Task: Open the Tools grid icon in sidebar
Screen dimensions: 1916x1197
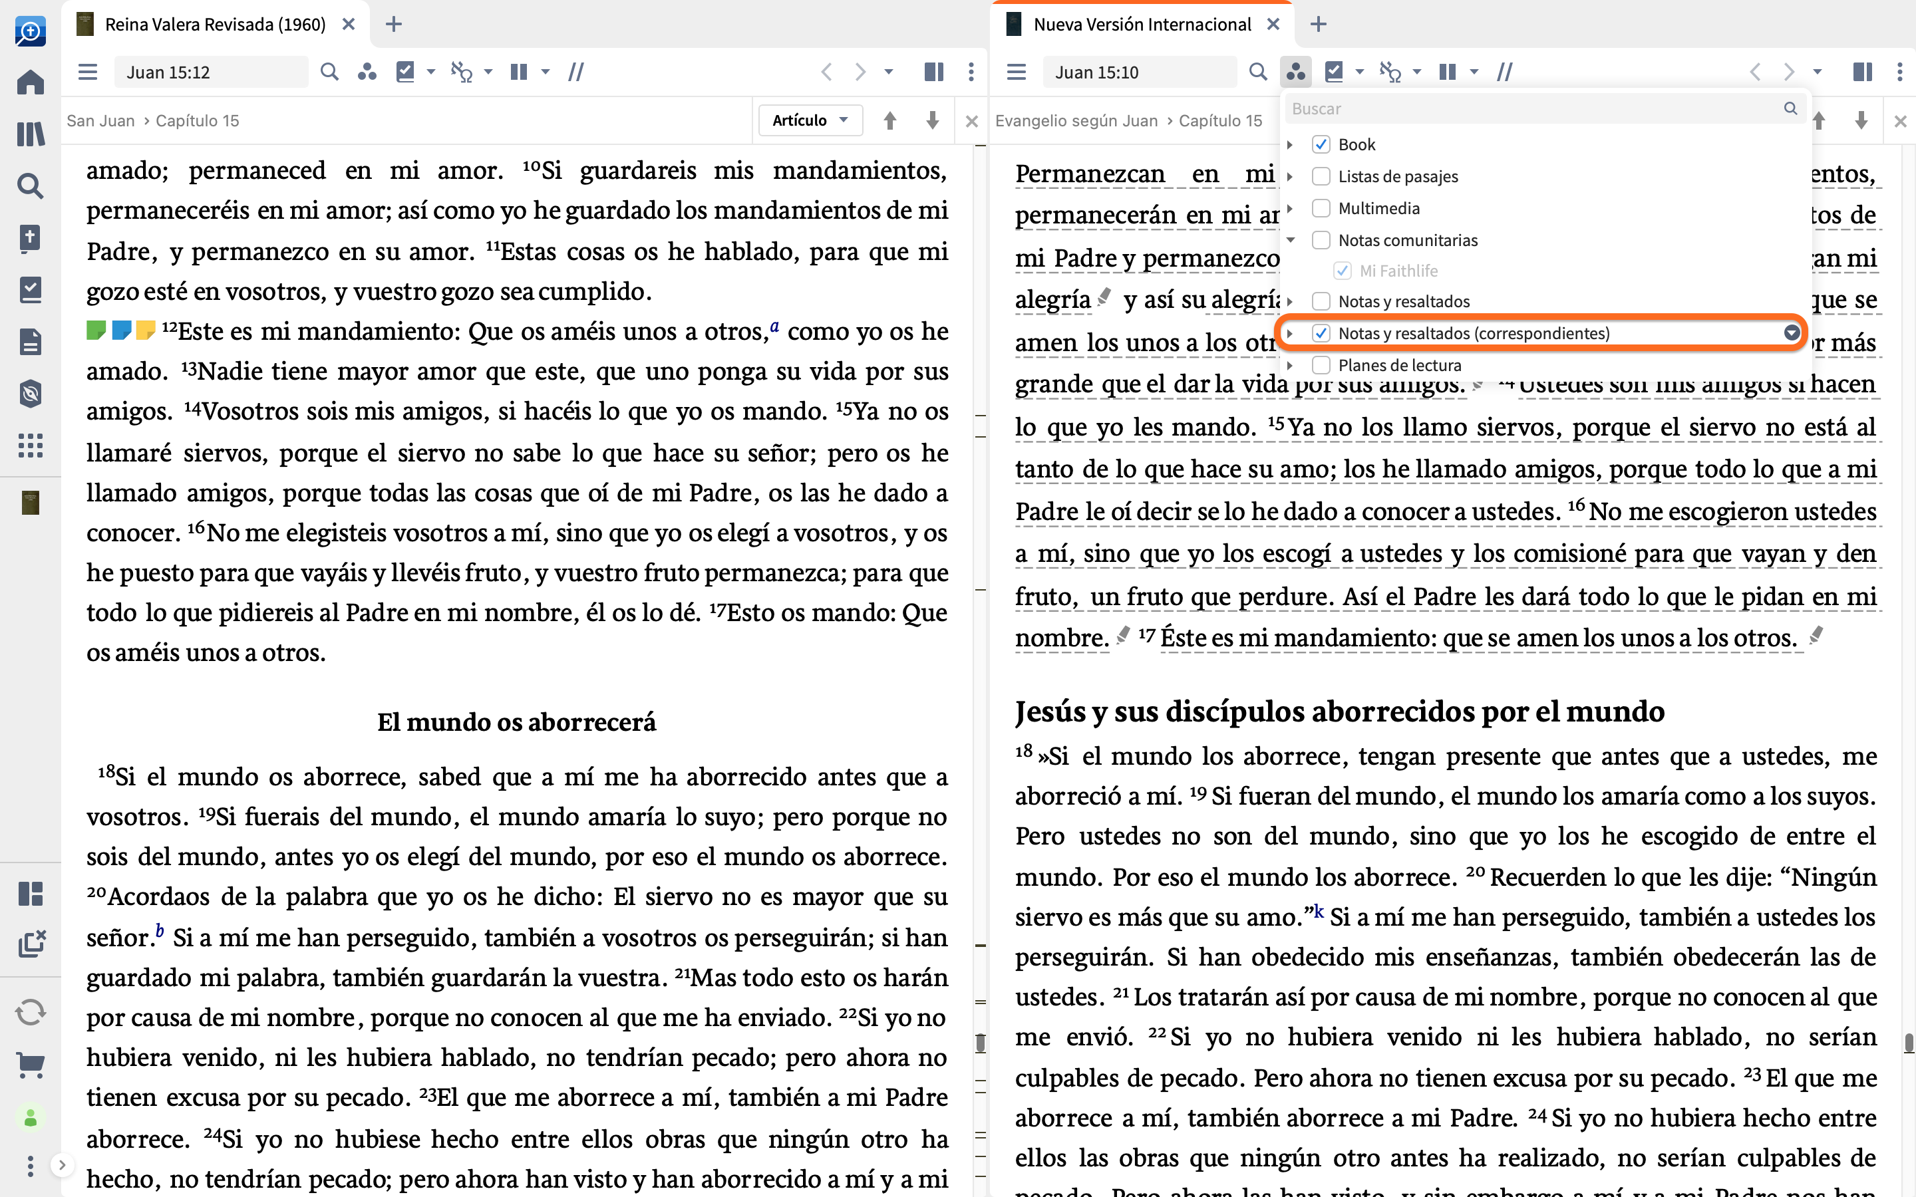Action: 30,446
